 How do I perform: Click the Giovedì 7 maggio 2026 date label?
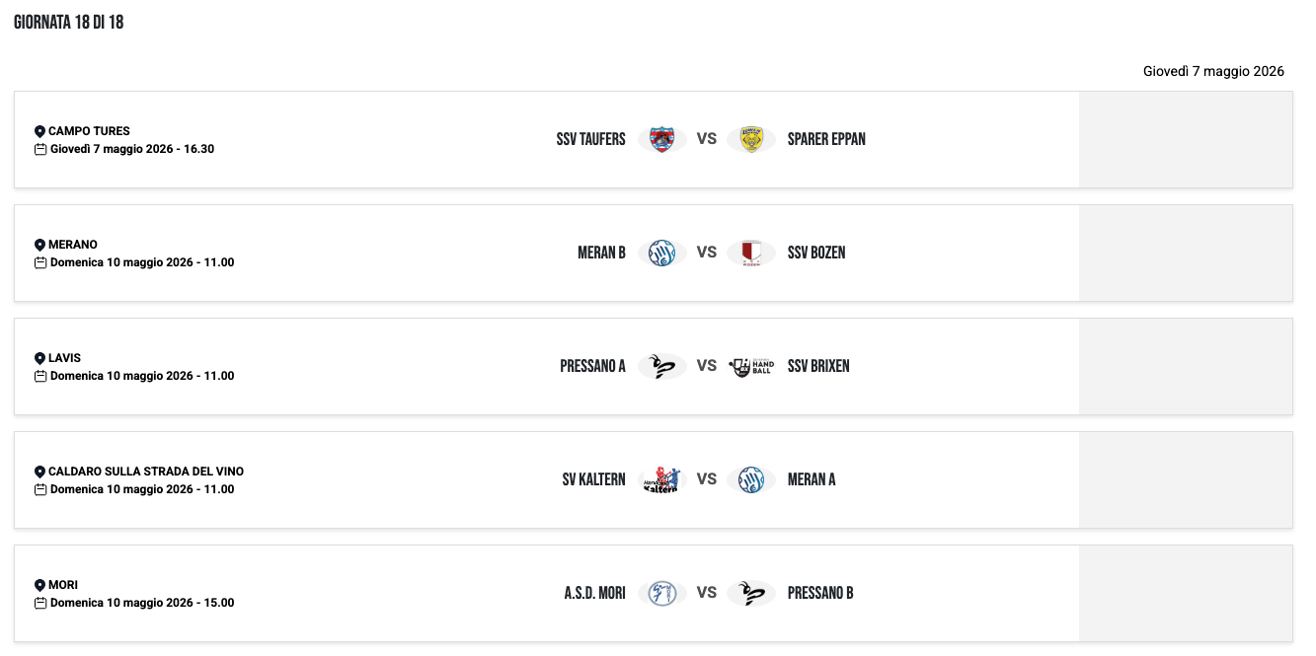point(1213,71)
